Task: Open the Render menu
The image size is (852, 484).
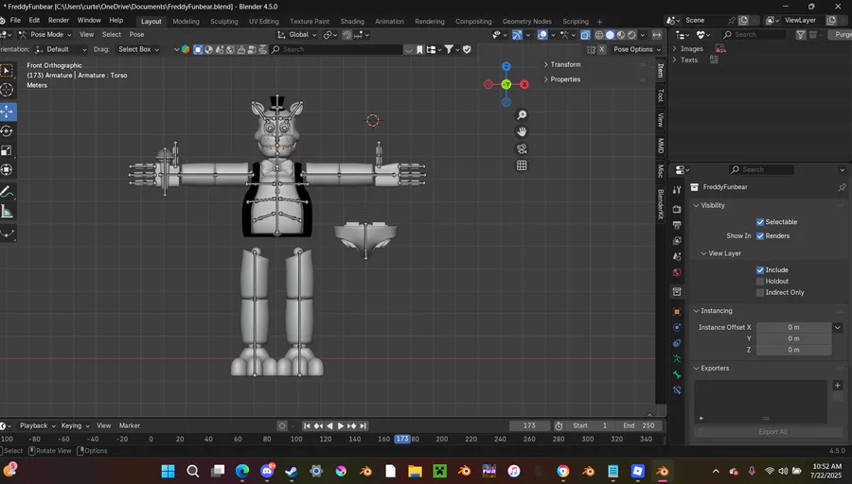Action: (59, 20)
